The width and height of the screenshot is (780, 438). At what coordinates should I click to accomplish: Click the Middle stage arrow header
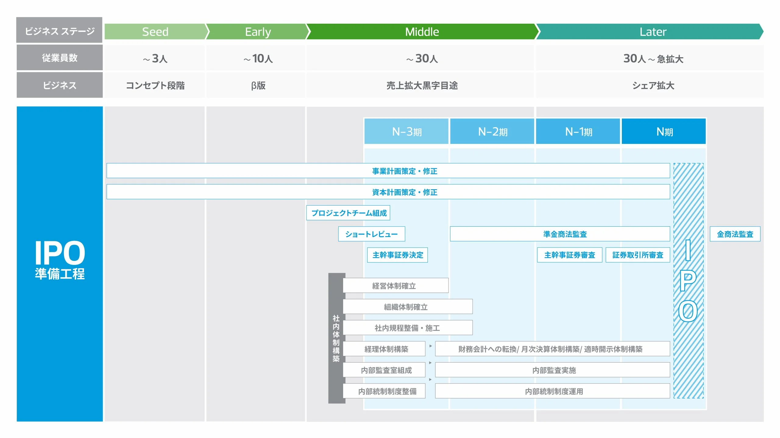(422, 32)
